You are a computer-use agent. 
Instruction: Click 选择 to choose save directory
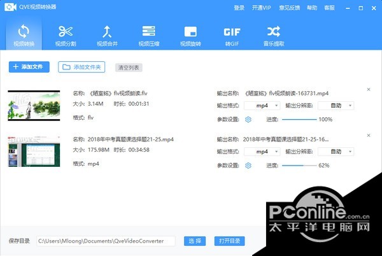pos(195,241)
